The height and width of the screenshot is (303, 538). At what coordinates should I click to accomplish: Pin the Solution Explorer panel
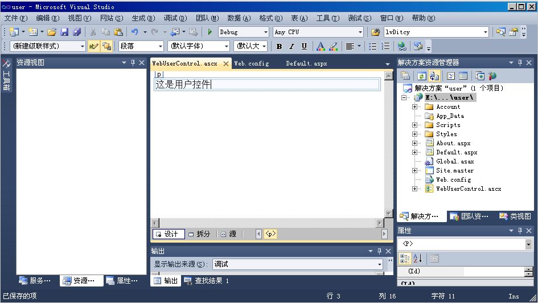(520, 63)
